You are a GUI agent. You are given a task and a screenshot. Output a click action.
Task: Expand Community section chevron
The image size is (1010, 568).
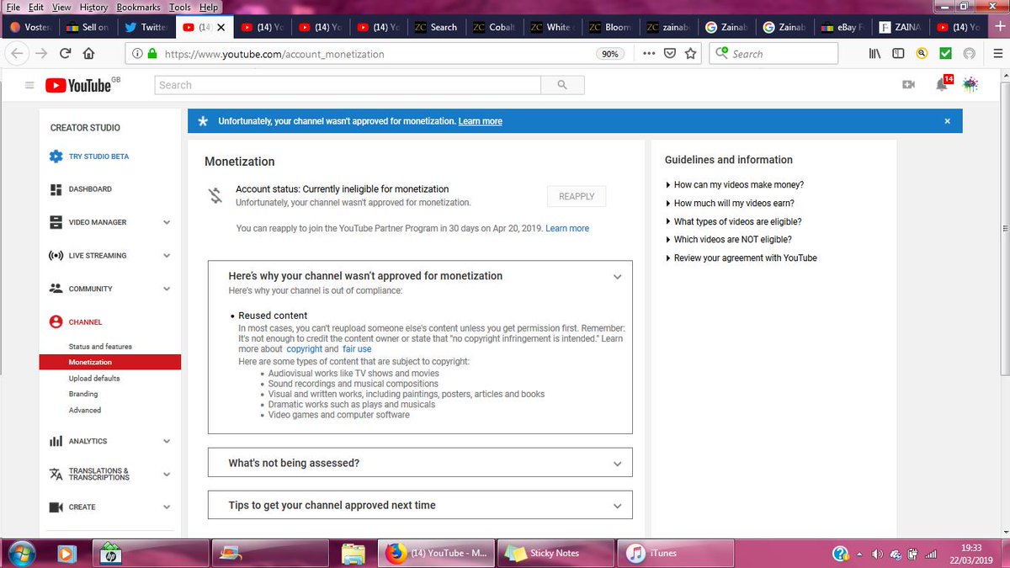167,289
